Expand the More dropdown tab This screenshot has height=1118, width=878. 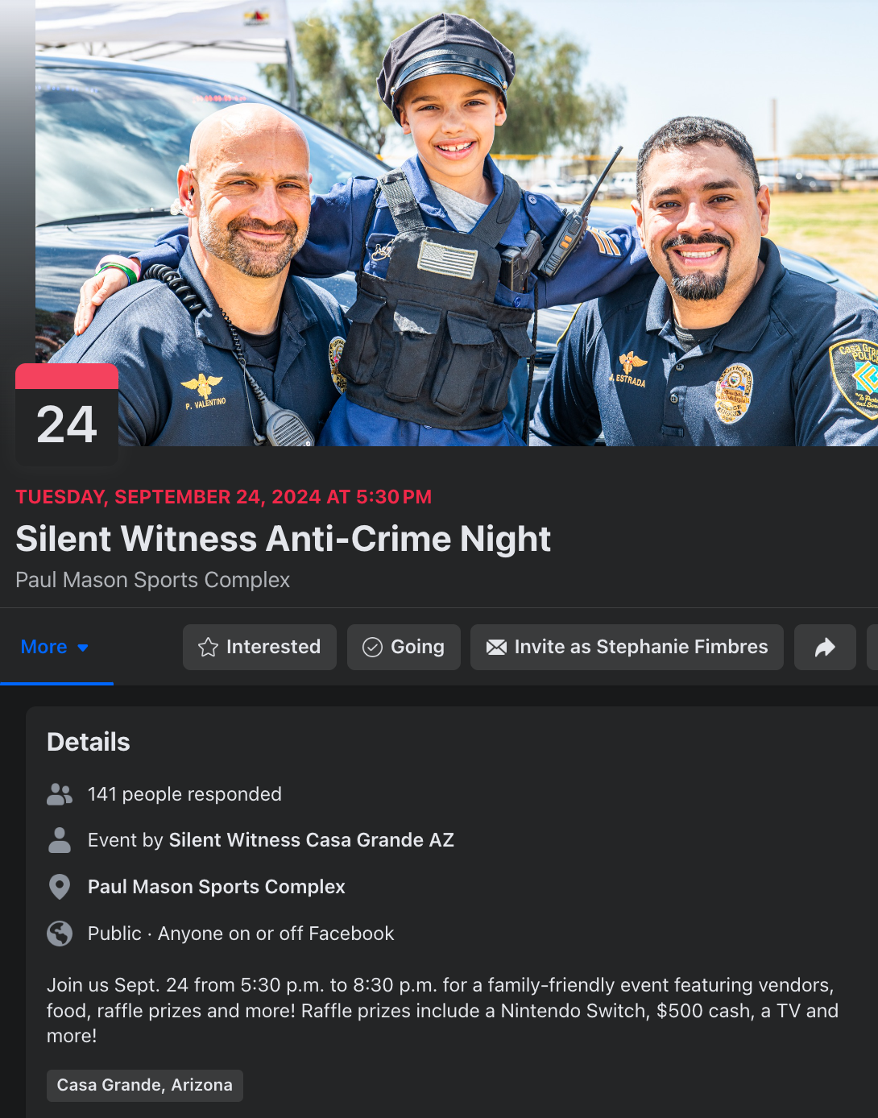[56, 647]
